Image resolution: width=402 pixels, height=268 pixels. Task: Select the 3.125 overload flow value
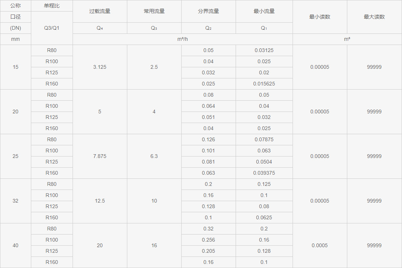pos(100,67)
